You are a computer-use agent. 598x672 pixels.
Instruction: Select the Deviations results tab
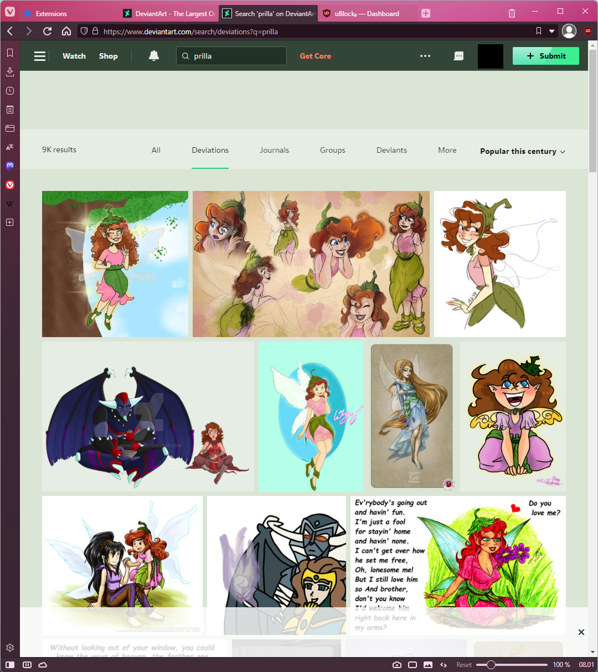(x=210, y=150)
